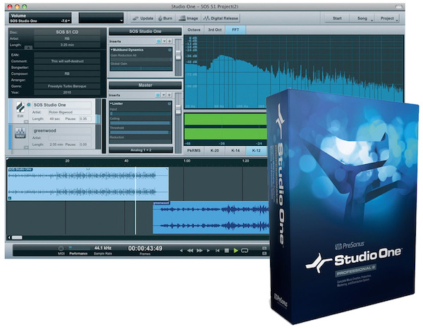
Task: Select Analog 1 + 2 output
Action: (141, 150)
